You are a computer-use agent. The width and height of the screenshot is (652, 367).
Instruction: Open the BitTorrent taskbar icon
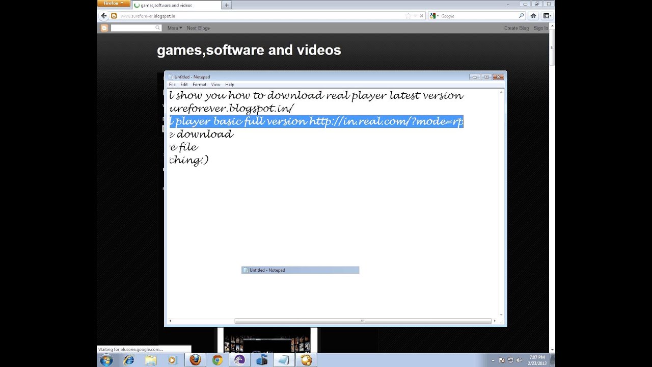coord(239,360)
